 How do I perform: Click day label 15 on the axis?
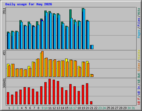point(67,108)
